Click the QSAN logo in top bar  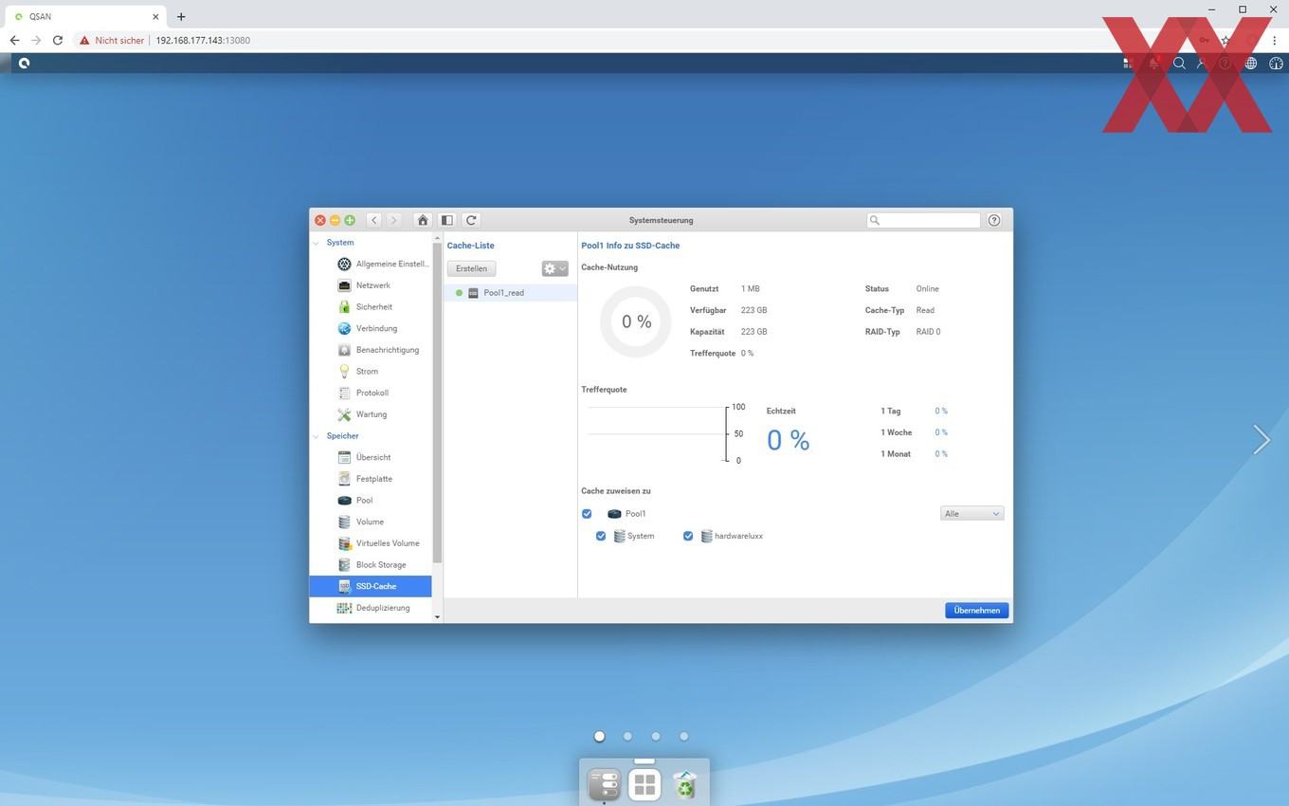(24, 64)
